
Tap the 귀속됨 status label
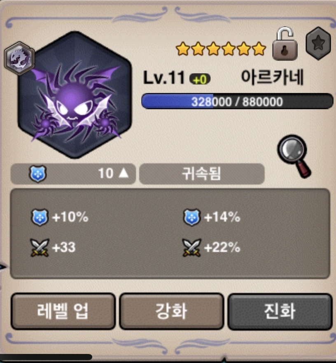pos(201,174)
